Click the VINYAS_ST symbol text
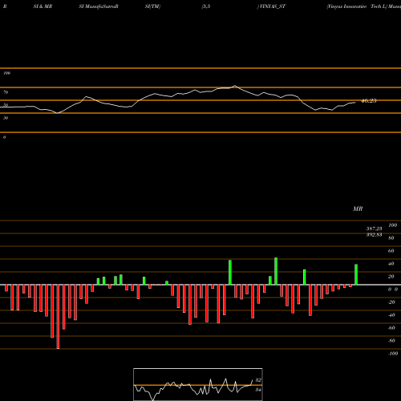This screenshot has height=401, width=401. click(x=272, y=6)
